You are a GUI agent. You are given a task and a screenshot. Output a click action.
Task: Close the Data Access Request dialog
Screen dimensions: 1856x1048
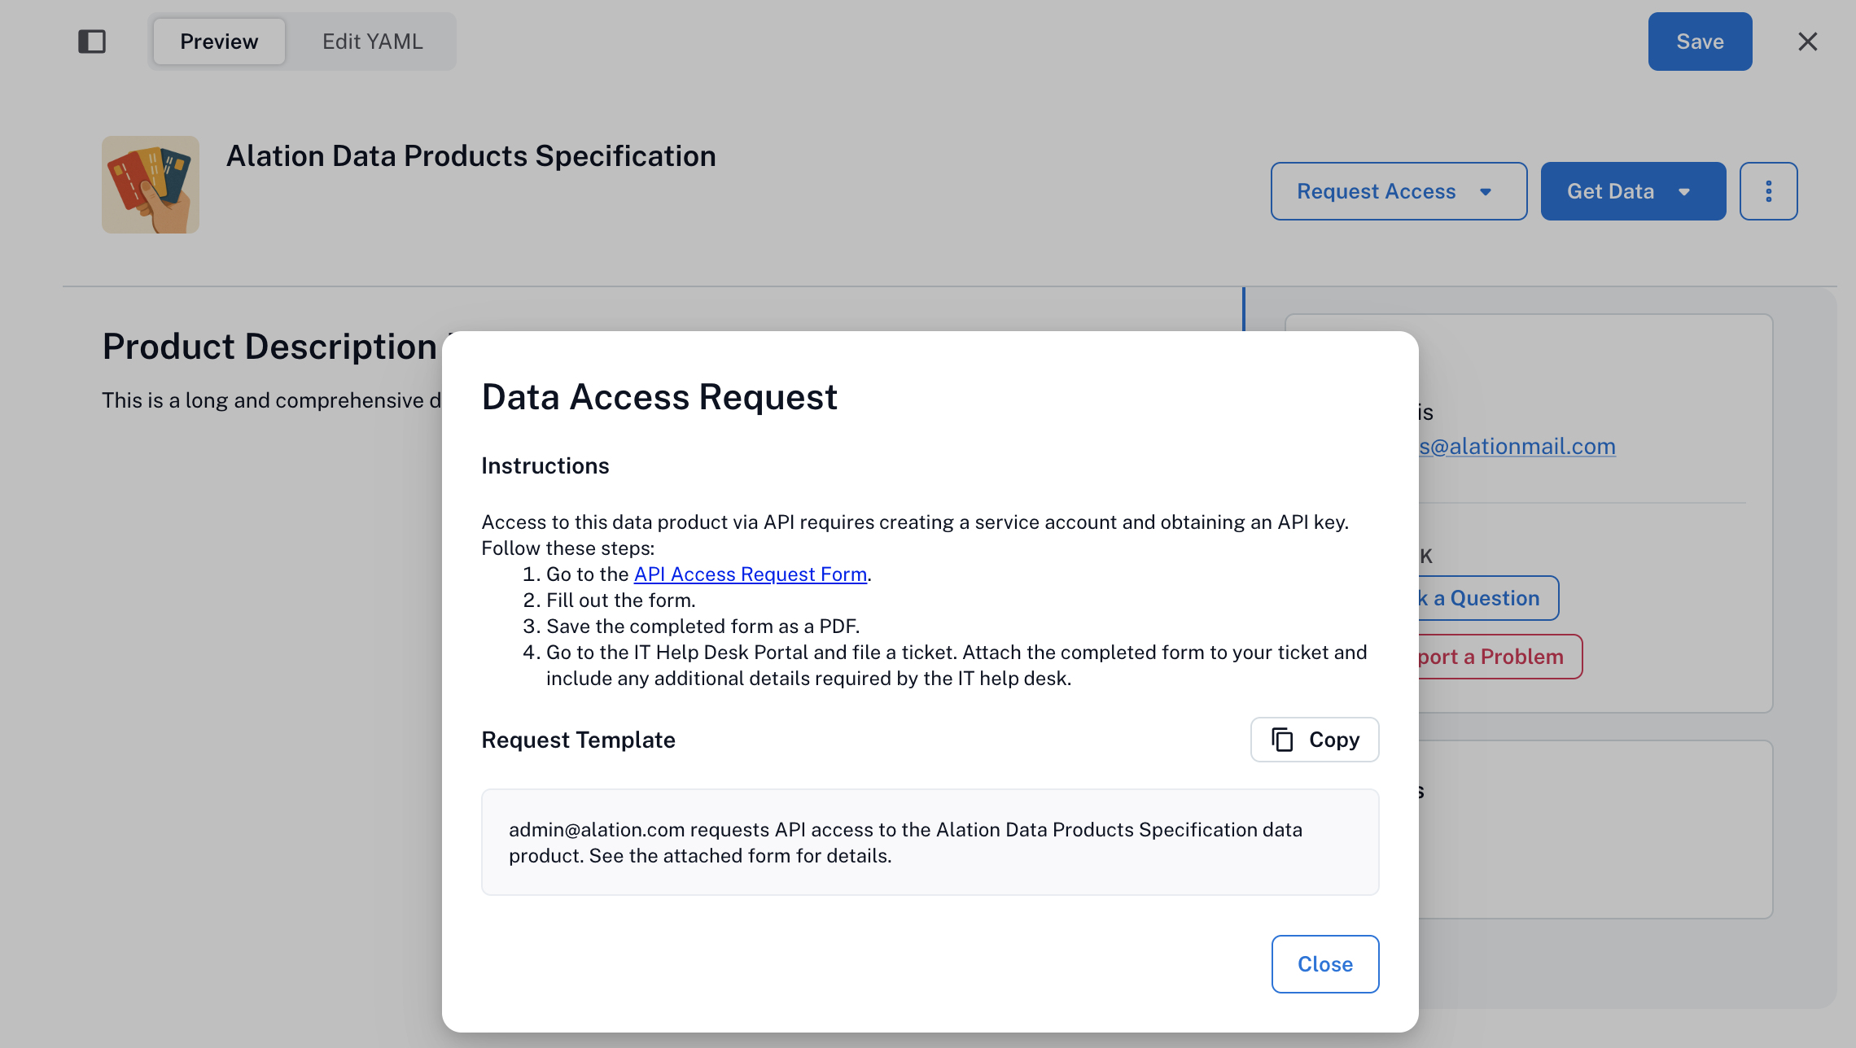pyautogui.click(x=1324, y=963)
